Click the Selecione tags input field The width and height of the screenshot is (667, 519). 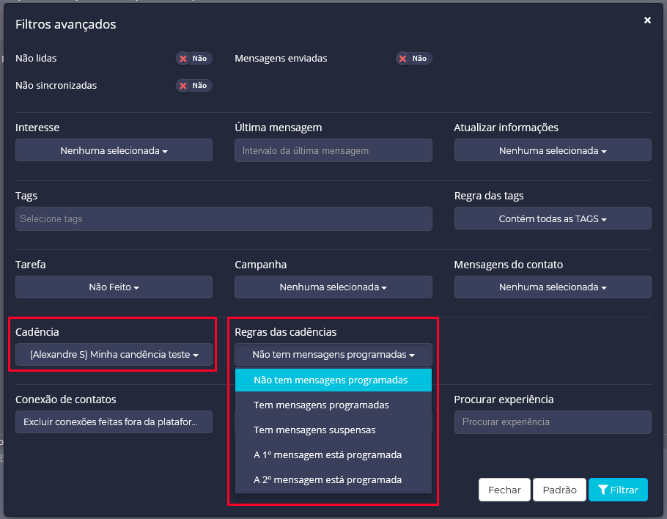(x=224, y=218)
